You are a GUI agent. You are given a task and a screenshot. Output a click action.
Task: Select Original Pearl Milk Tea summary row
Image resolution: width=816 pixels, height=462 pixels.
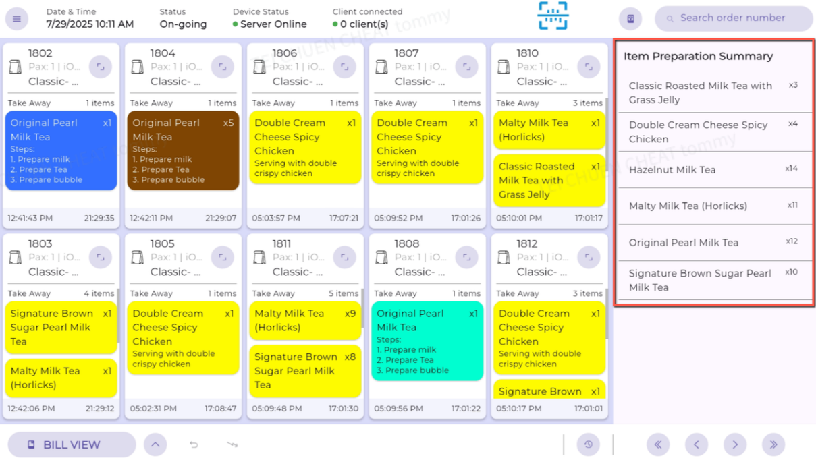click(x=713, y=243)
